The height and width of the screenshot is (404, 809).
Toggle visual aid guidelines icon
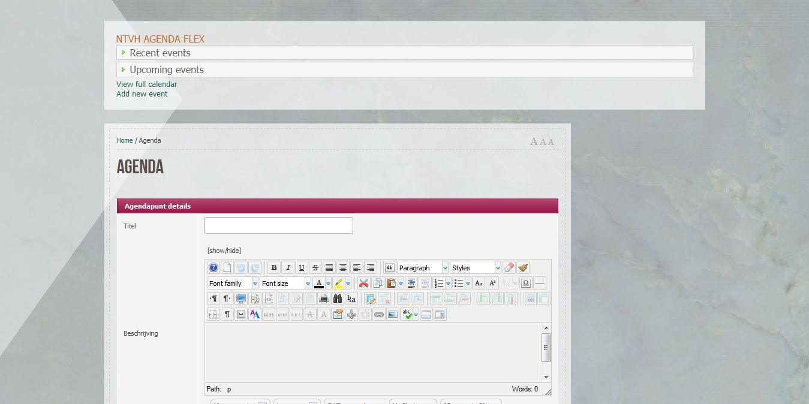coord(213,314)
